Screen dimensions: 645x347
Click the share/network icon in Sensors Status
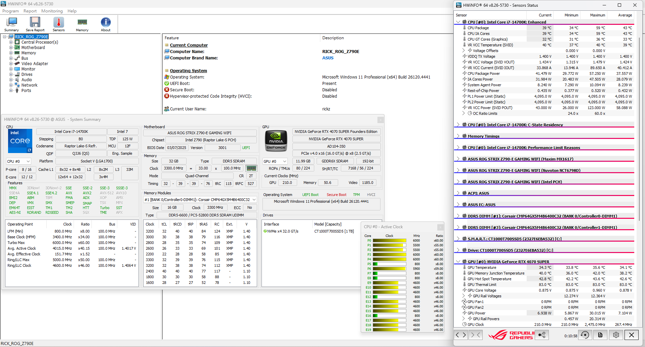coord(542,335)
